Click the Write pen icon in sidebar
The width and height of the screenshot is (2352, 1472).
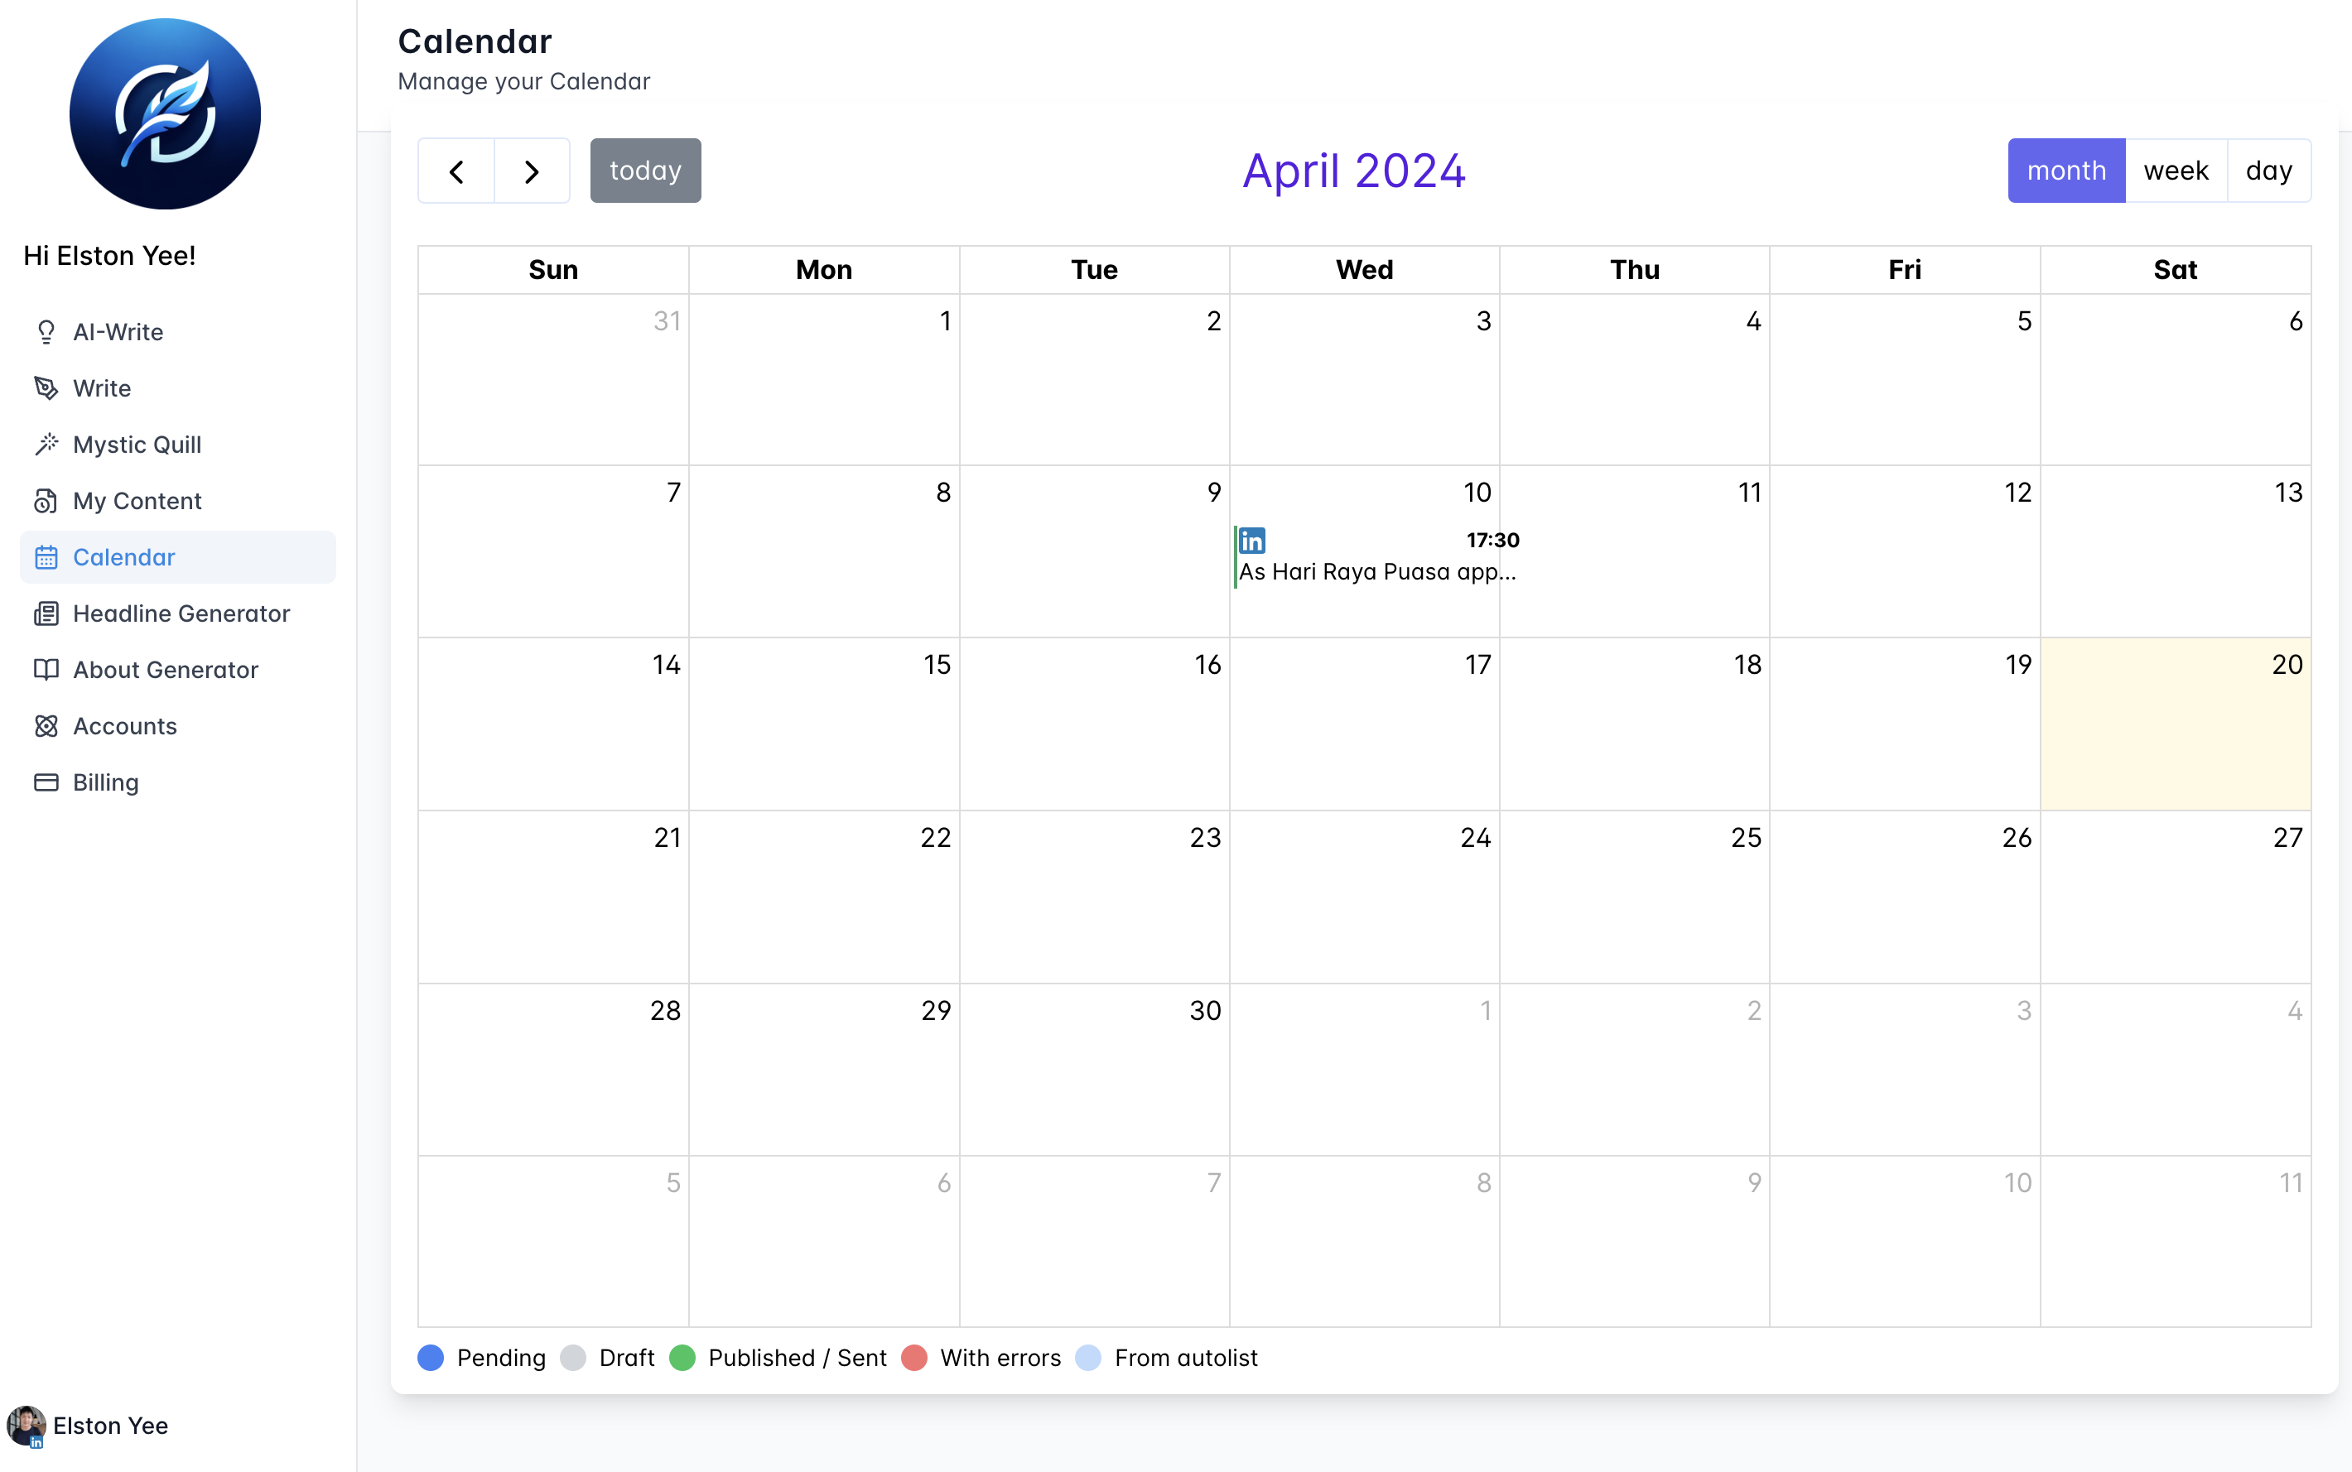point(46,388)
